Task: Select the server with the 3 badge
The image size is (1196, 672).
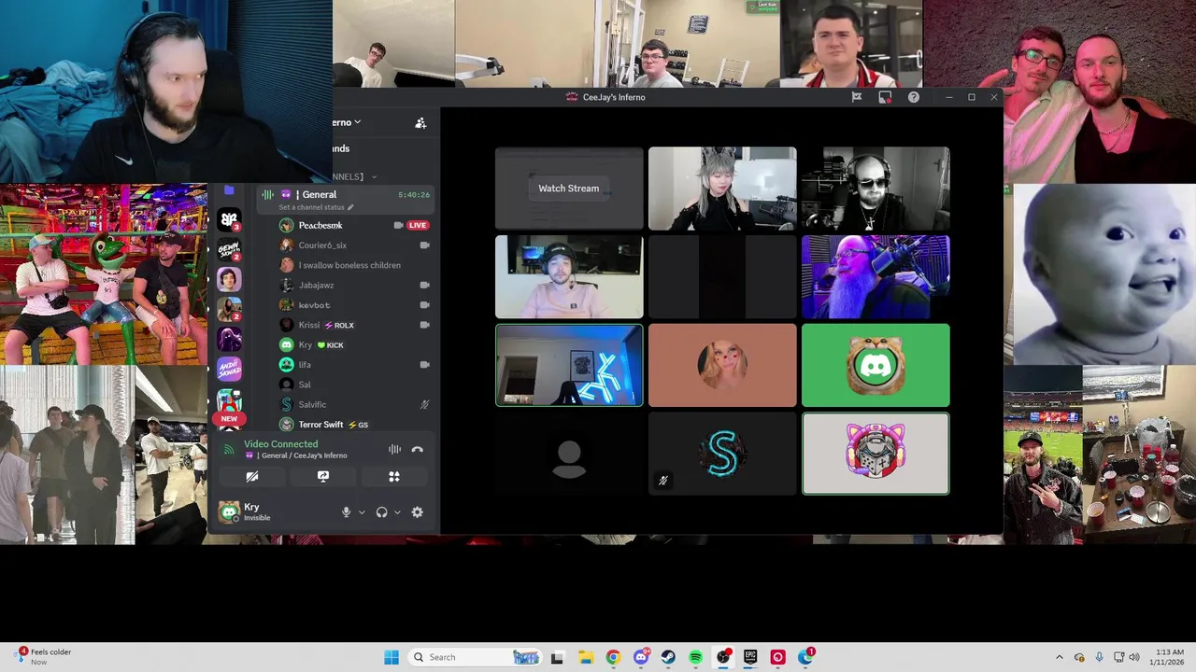Action: click(x=229, y=219)
